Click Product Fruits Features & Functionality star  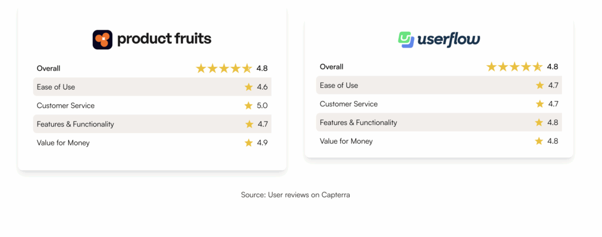[249, 124]
